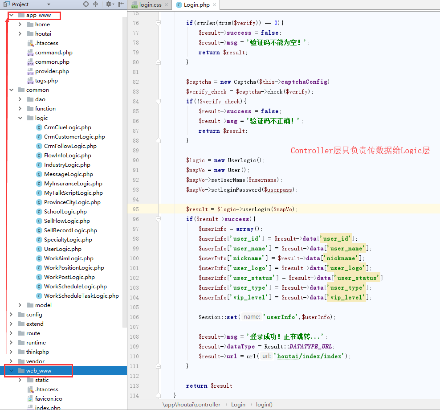Expand the home folder in the Project tree
Image resolution: width=440 pixels, height=410 pixels.
pos(20,24)
